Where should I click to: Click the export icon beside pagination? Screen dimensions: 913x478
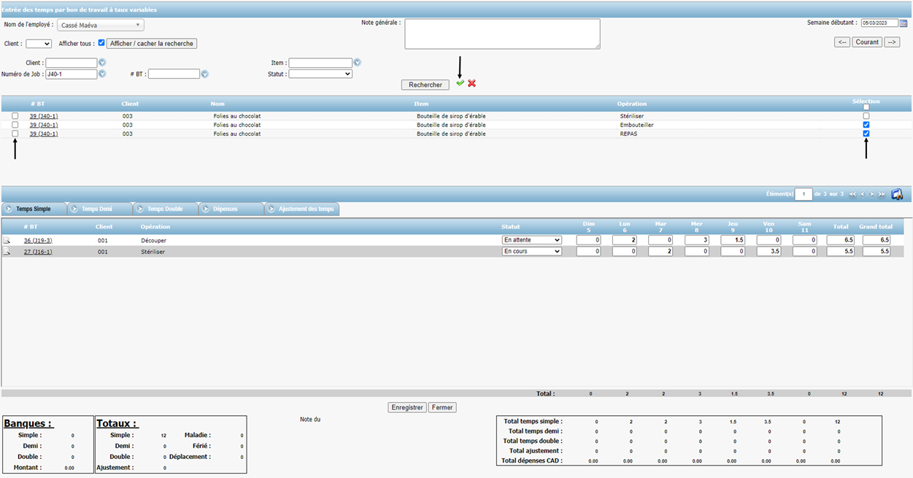tap(897, 194)
